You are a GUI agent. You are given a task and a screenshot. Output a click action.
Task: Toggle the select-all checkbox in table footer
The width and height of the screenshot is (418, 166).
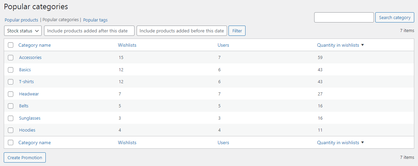11,142
